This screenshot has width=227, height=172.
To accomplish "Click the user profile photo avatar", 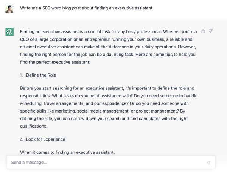I will pyautogui.click(x=9, y=8).
